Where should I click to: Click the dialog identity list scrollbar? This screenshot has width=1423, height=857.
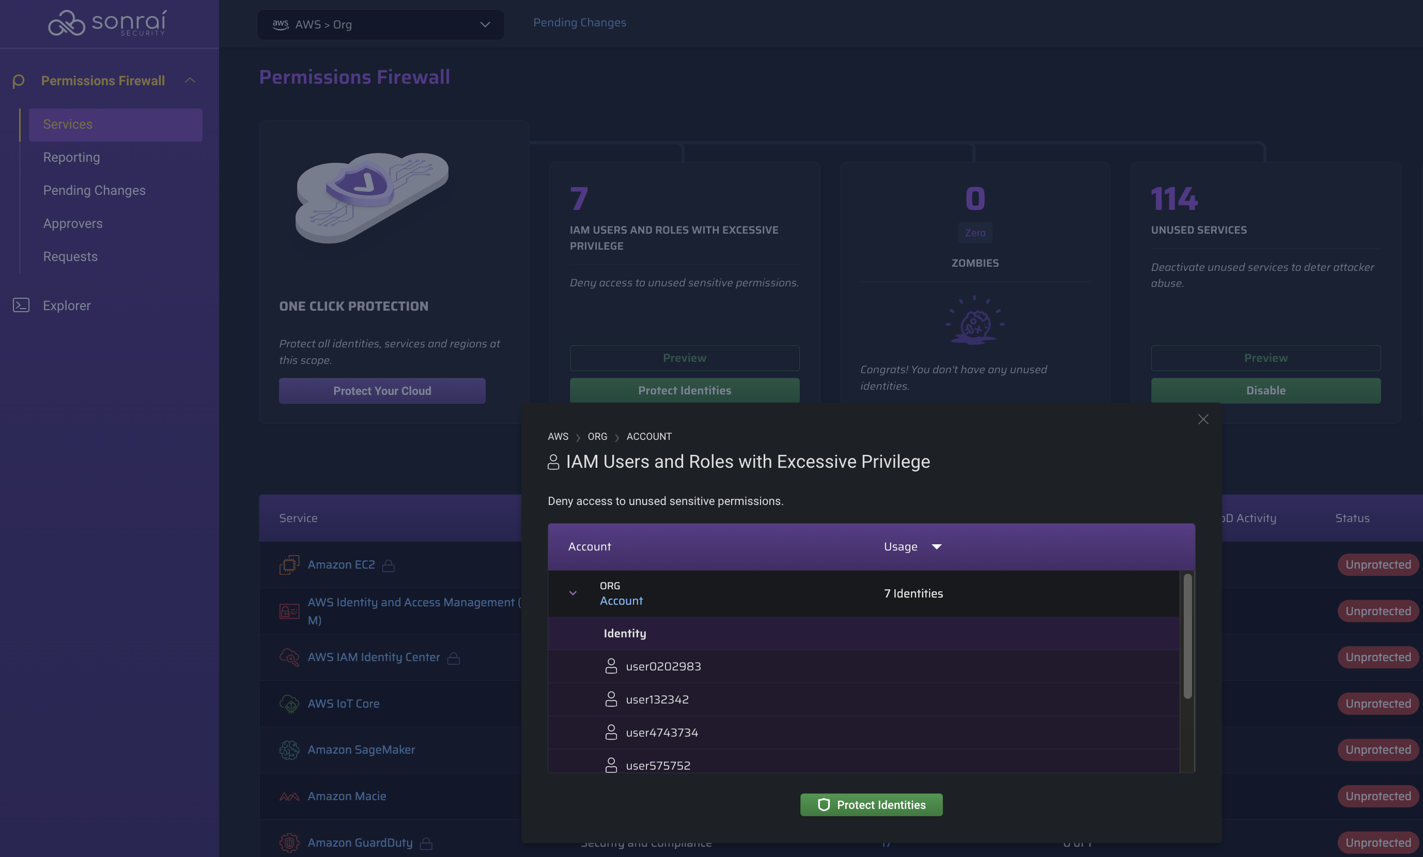point(1187,635)
